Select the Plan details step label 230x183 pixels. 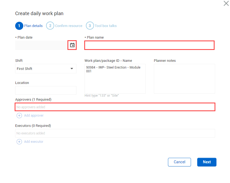click(33, 26)
